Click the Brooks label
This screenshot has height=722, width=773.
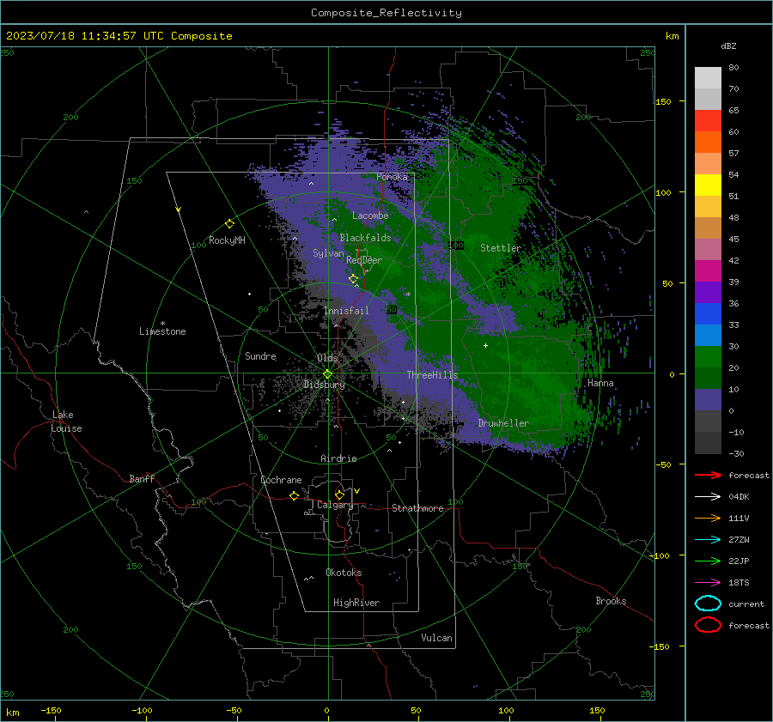tap(611, 601)
